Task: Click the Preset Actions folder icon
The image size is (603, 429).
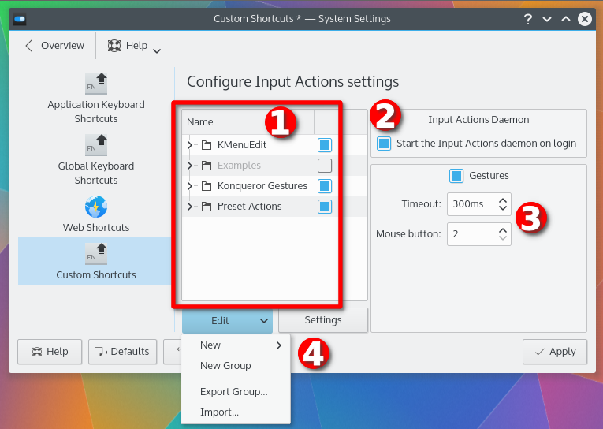Action: point(207,207)
